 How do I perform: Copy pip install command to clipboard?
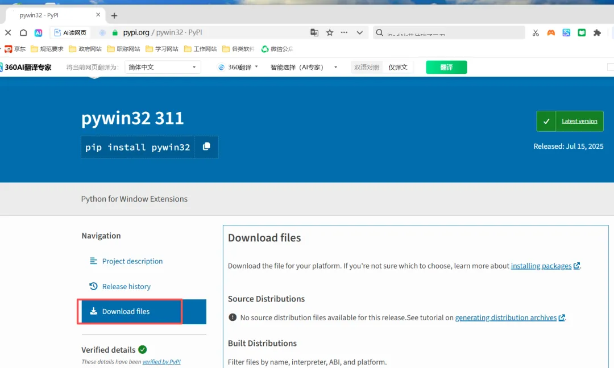pos(206,147)
